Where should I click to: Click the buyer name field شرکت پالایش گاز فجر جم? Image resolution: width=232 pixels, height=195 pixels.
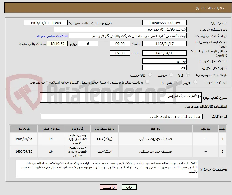coord(120,29)
